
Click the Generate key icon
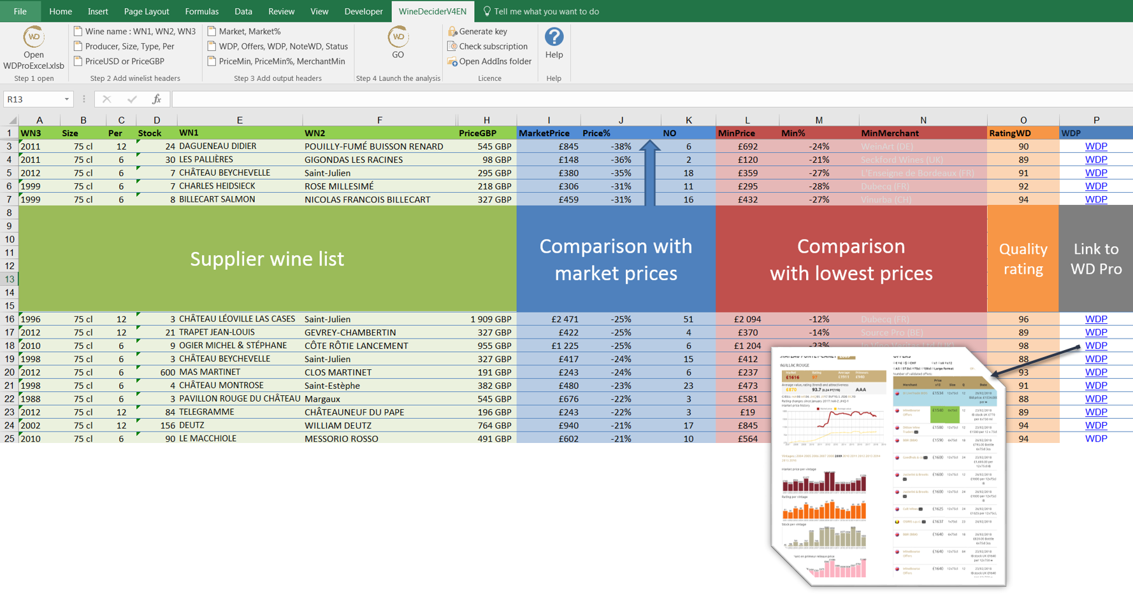[452, 31]
